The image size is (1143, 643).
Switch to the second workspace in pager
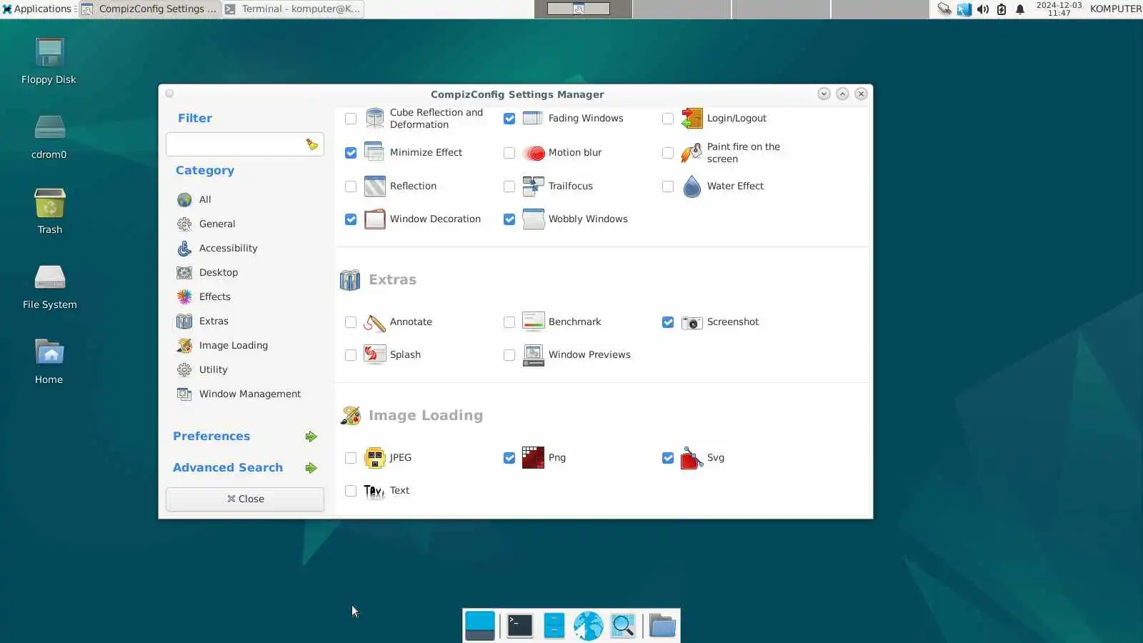(x=682, y=9)
